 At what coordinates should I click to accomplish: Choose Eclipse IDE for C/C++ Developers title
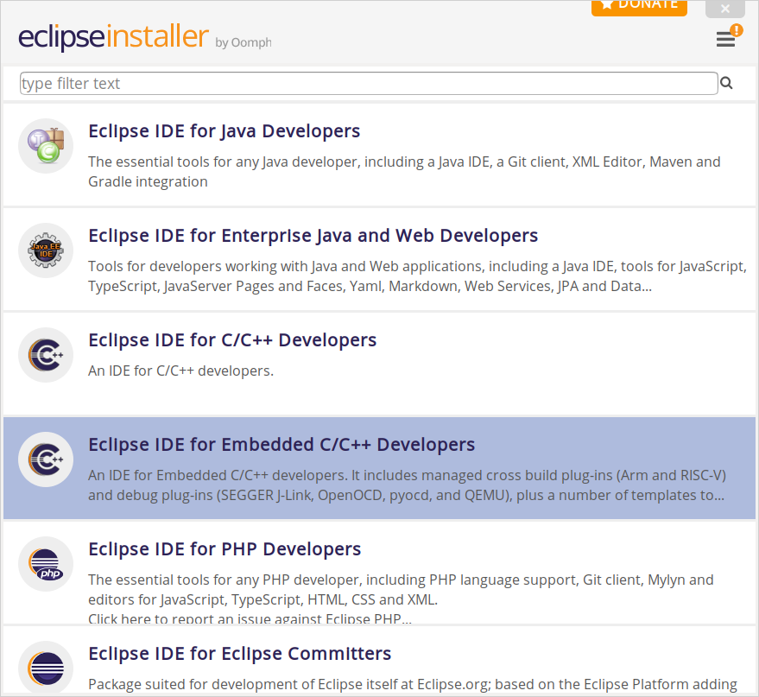232,340
